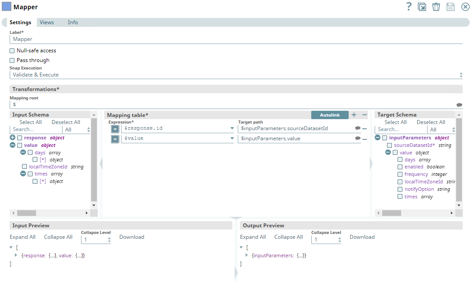Expand the response object node in Input Schema
472x281 pixels.
pyautogui.click(x=12, y=137)
